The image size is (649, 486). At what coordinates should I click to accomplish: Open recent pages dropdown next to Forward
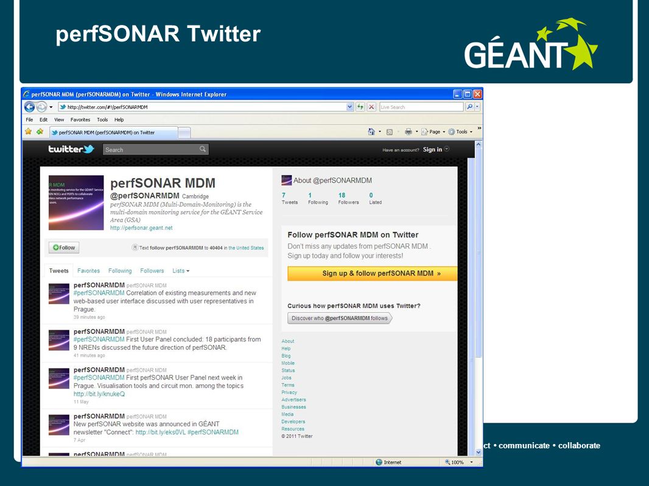pos(51,106)
